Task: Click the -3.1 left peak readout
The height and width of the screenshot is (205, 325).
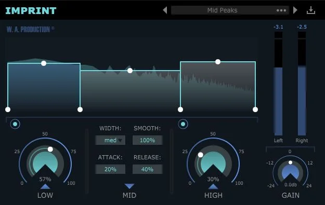Action: (278, 27)
